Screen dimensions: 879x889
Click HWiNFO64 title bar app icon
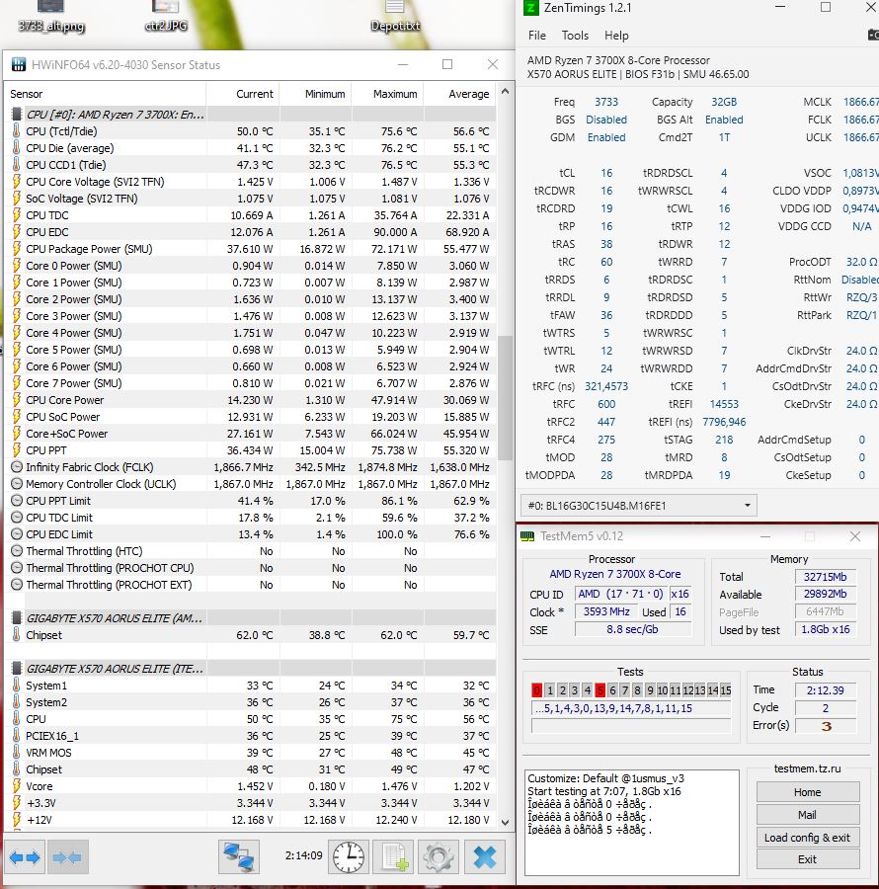(x=18, y=64)
